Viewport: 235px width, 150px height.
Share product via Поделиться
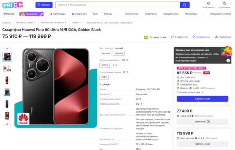(x=223, y=37)
